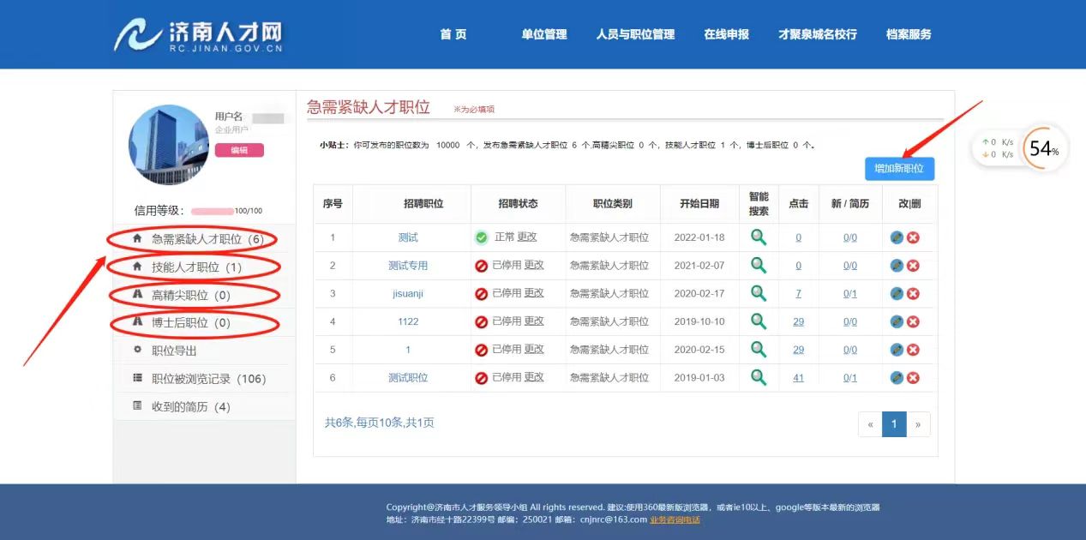Select 技能人才职位 in the sidebar
The height and width of the screenshot is (540, 1086).
pyautogui.click(x=196, y=267)
